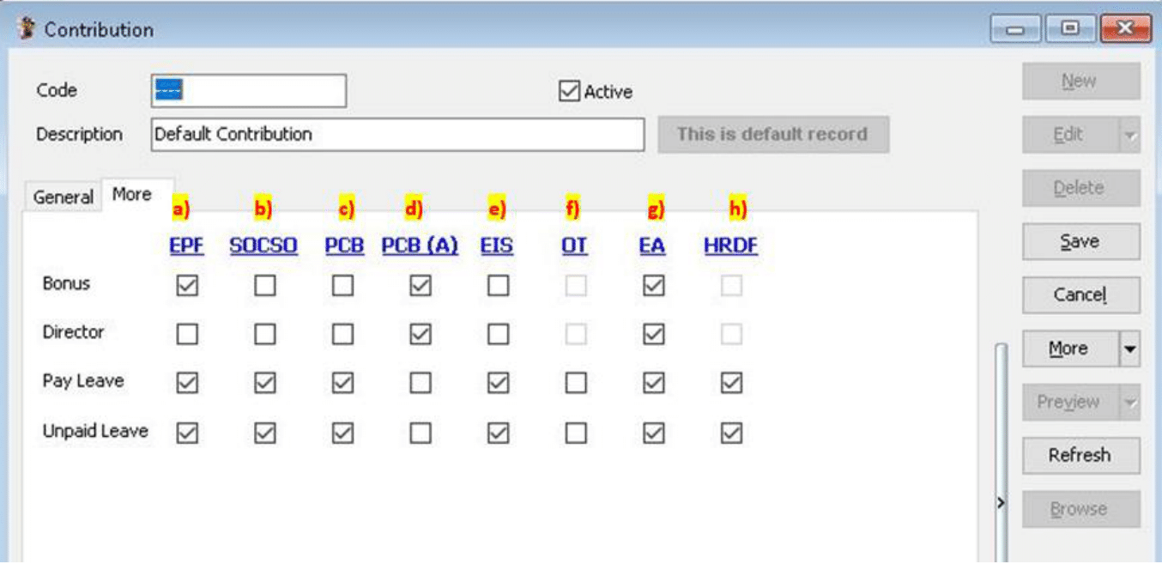
Task: Tick Unpaid Leave OT checkbox
Action: 576,434
